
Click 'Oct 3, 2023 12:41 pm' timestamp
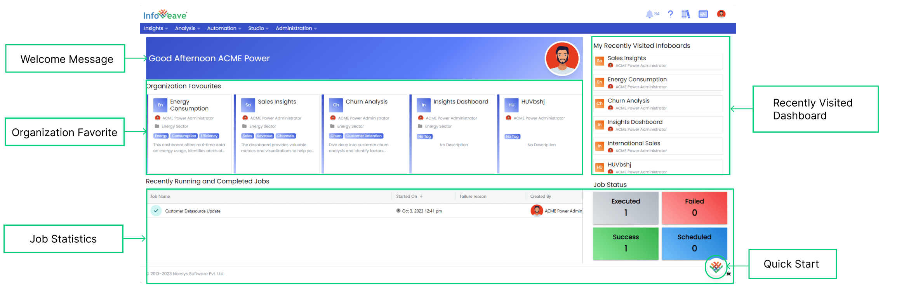click(x=422, y=211)
